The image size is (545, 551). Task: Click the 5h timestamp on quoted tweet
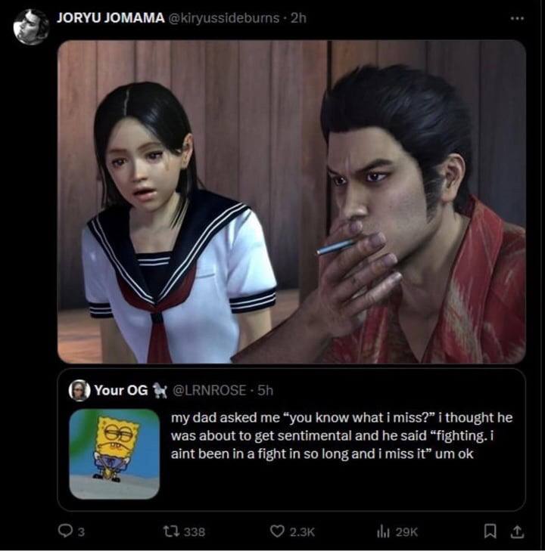265,390
